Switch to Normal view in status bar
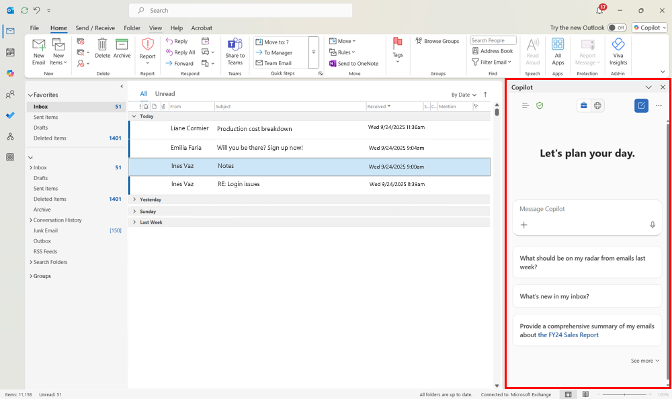Viewport: 672px width, 399px height. [568, 394]
